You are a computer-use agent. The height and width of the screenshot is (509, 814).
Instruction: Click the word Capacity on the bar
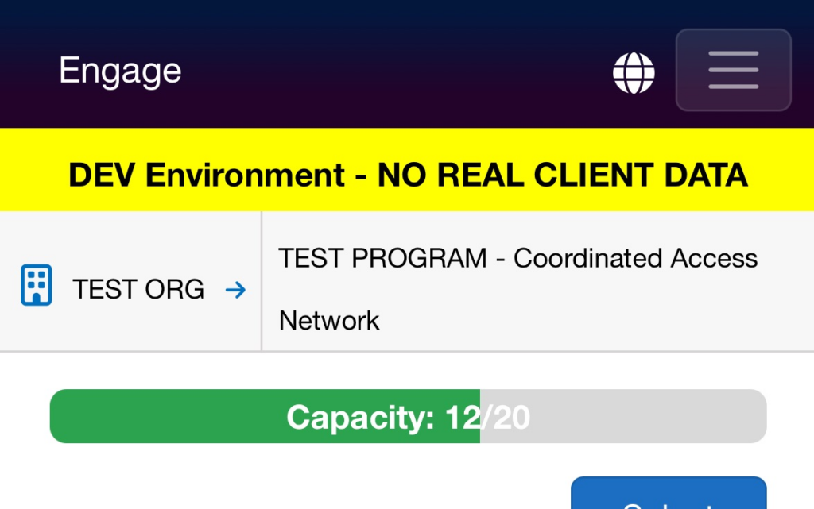tap(359, 417)
